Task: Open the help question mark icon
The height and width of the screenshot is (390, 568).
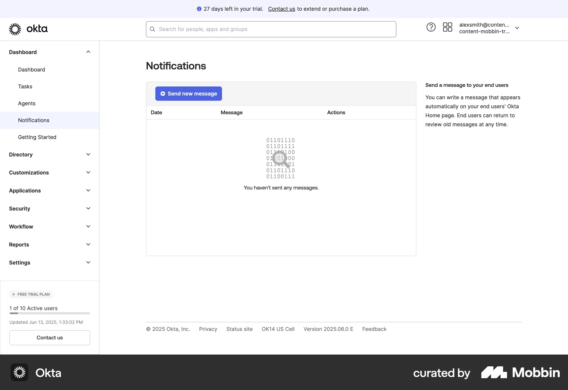Action: point(431,27)
